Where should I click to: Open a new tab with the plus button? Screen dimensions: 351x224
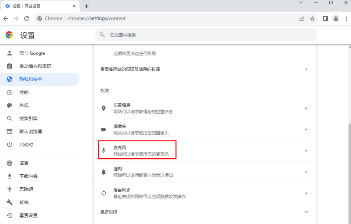(x=87, y=6)
